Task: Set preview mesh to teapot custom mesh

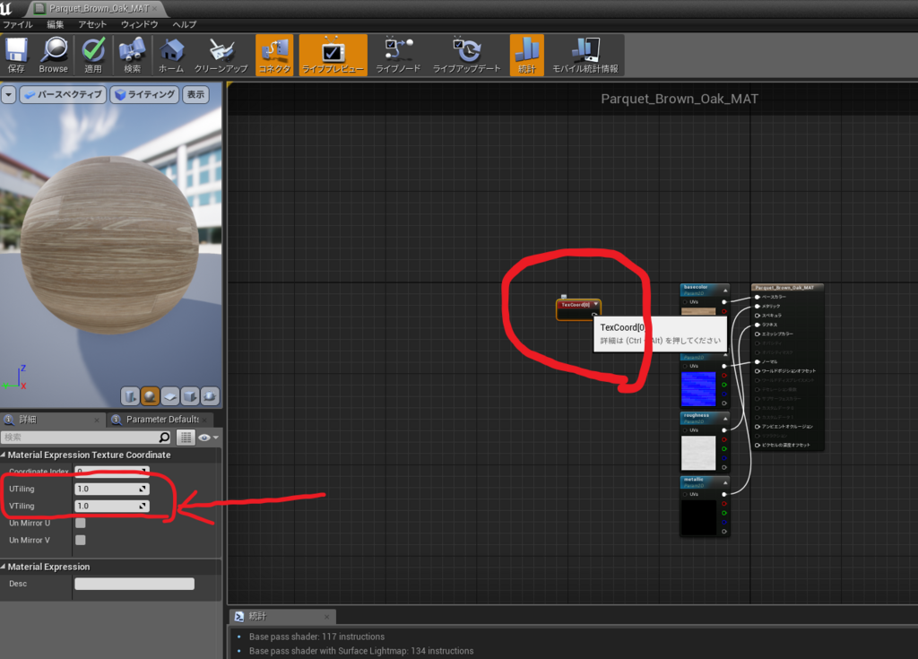Action: [x=210, y=396]
